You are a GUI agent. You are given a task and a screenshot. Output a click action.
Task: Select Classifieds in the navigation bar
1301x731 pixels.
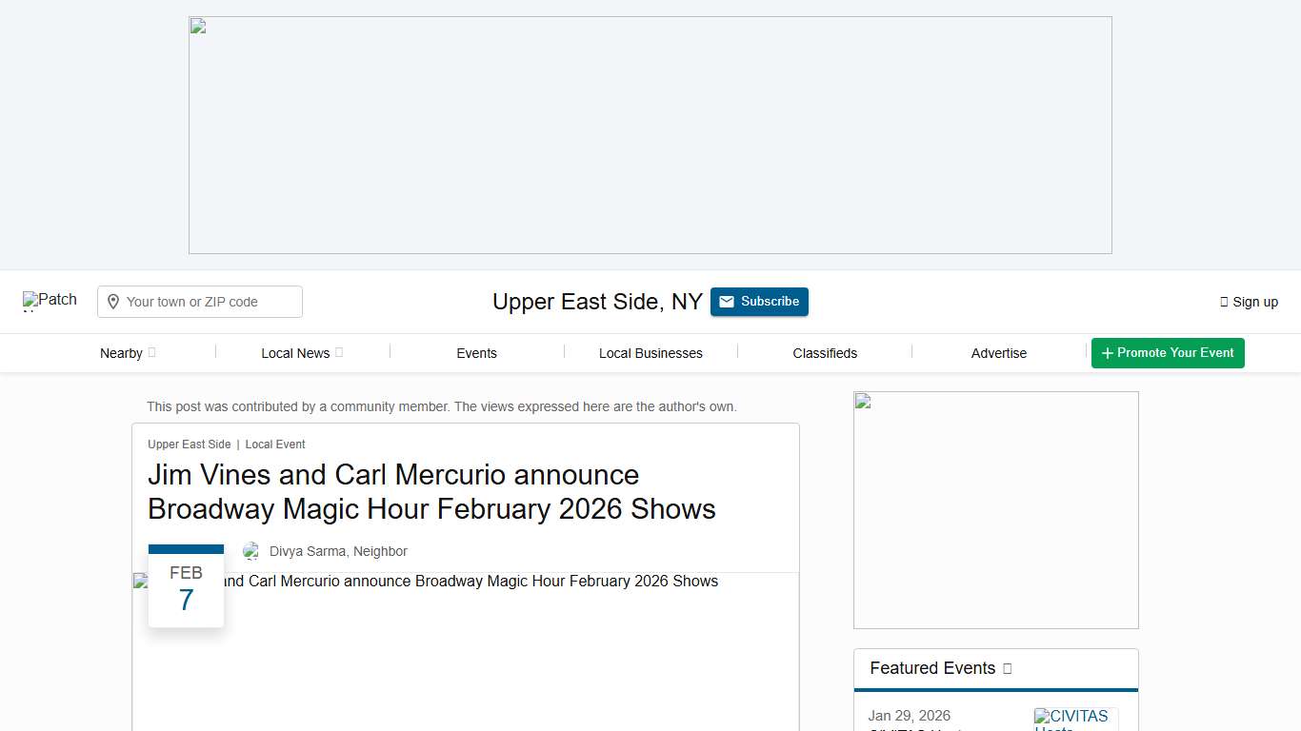825,353
